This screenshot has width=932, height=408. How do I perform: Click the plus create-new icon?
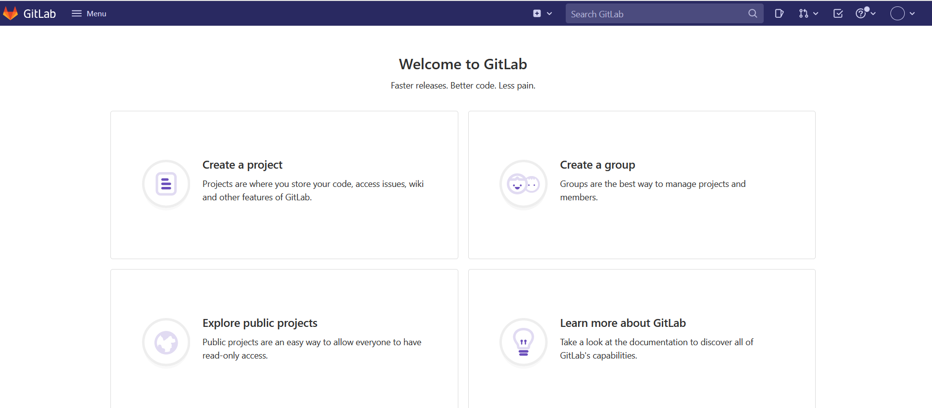pyautogui.click(x=537, y=13)
